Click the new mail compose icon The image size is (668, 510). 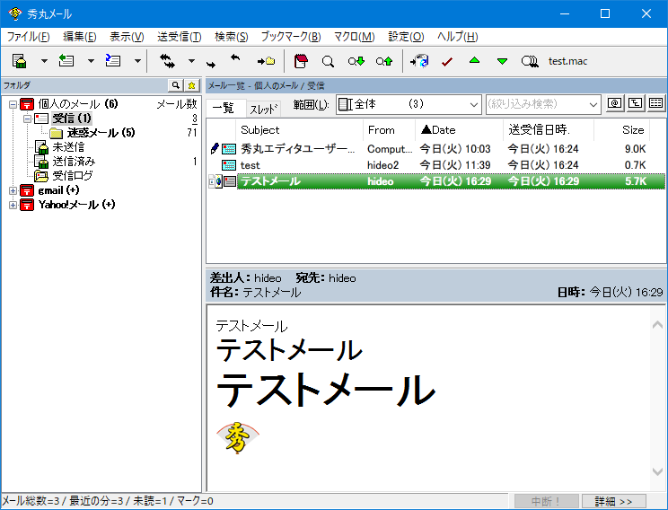point(20,61)
